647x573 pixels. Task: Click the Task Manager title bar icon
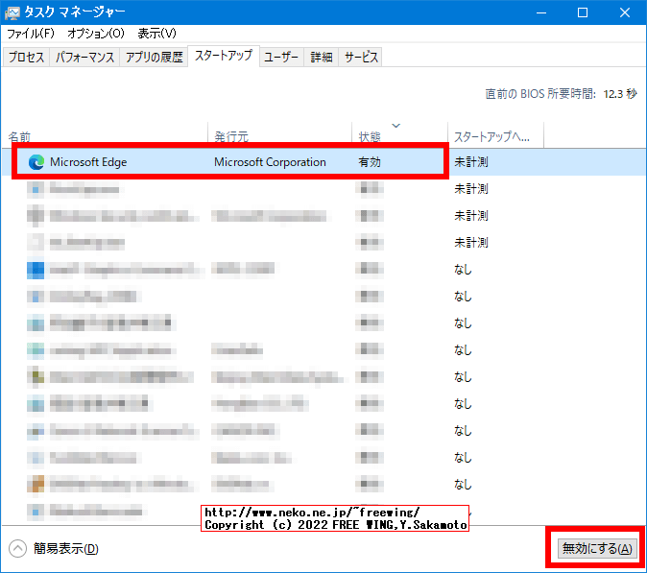[12, 12]
